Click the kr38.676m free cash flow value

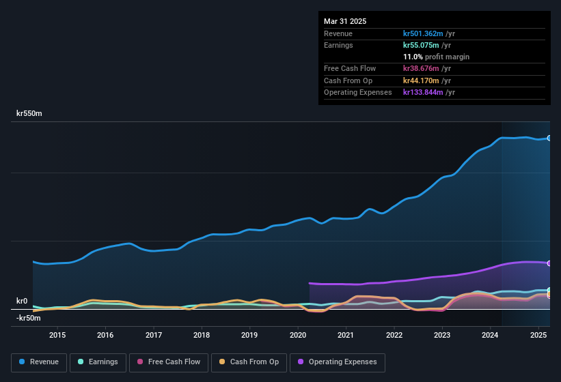[421, 68]
